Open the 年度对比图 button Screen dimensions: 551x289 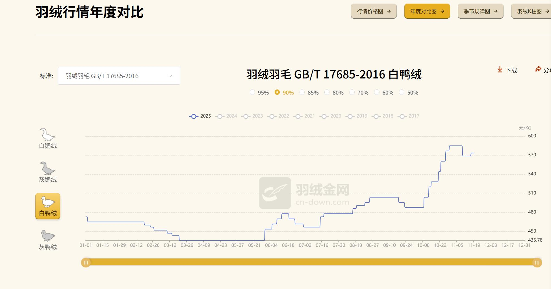tap(427, 11)
